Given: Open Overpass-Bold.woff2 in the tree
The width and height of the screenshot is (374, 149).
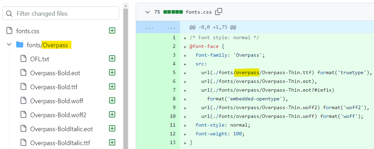Looking at the screenshot, I should [x=58, y=115].
